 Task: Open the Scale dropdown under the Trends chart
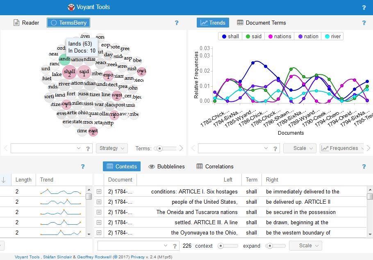pos(300,148)
